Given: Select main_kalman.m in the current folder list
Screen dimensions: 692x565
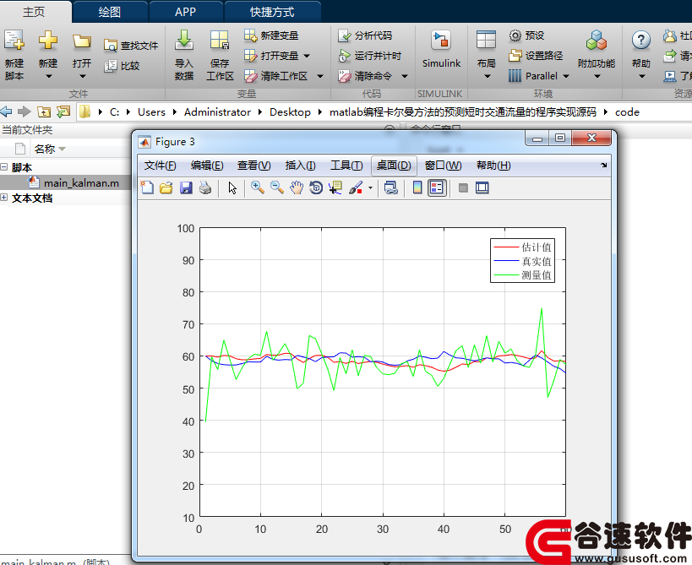Looking at the screenshot, I should [81, 182].
